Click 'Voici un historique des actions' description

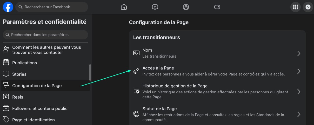pyautogui.click(x=215, y=94)
